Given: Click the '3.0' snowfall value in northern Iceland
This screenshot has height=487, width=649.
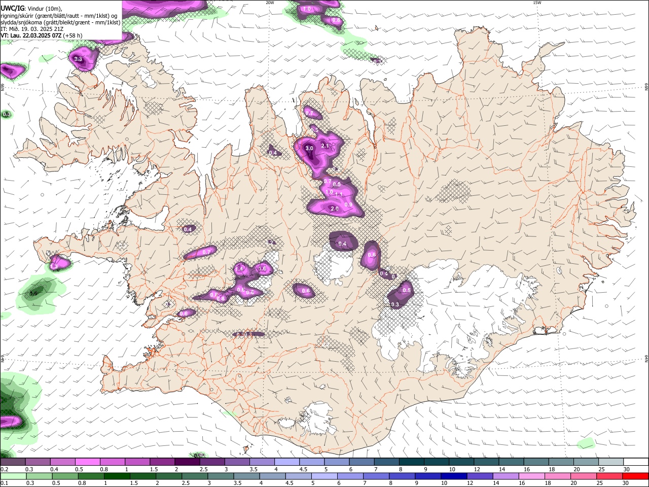Looking at the screenshot, I should pyautogui.click(x=309, y=148).
